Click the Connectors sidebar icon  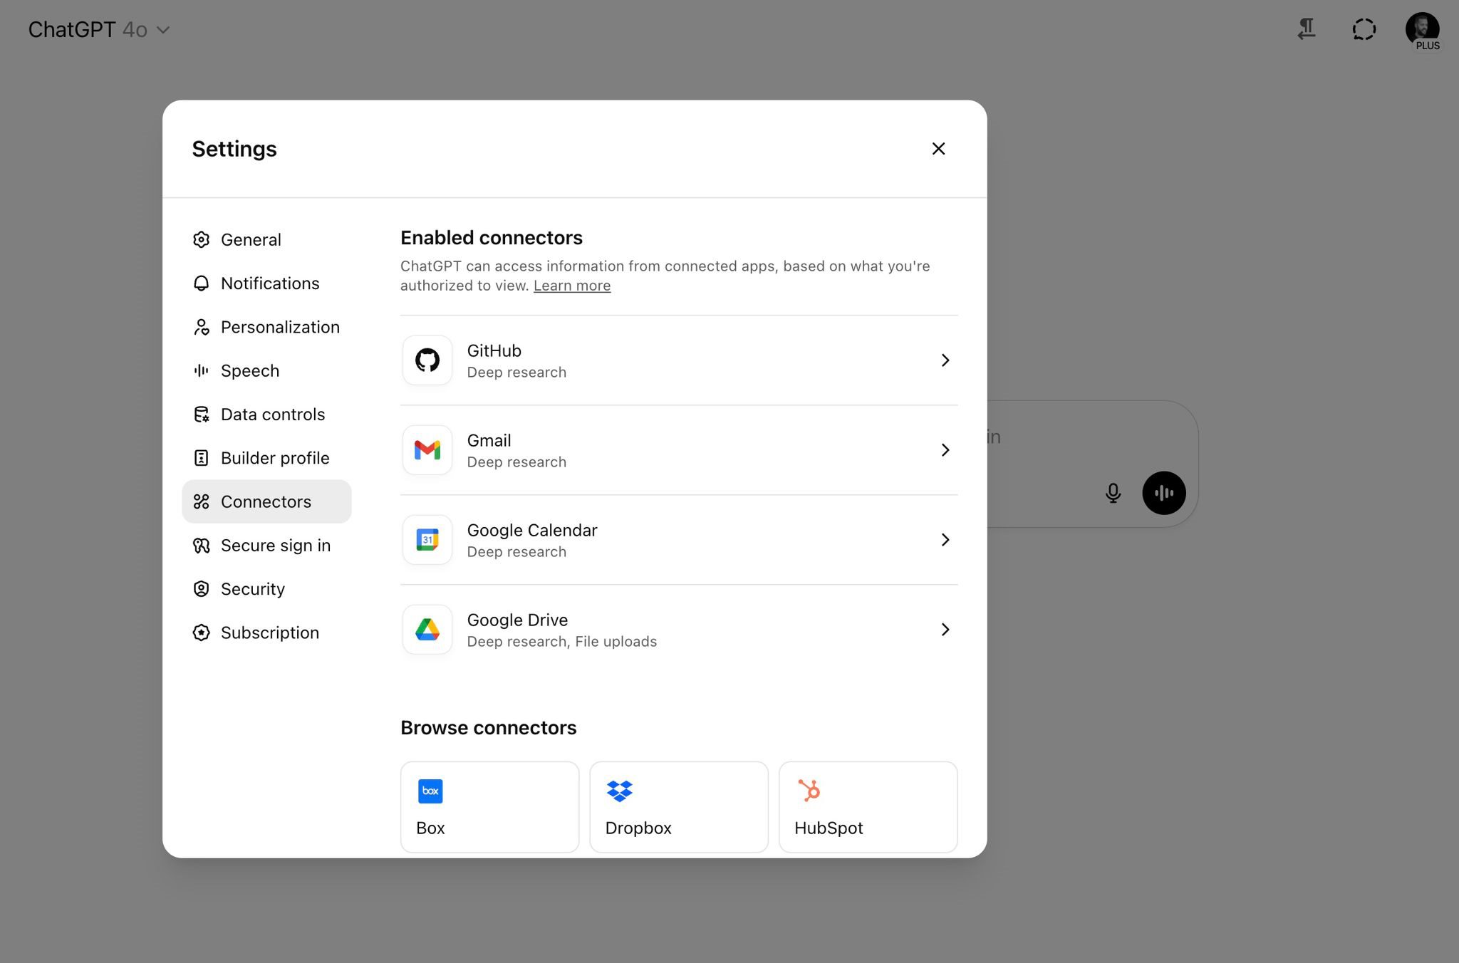[202, 501]
